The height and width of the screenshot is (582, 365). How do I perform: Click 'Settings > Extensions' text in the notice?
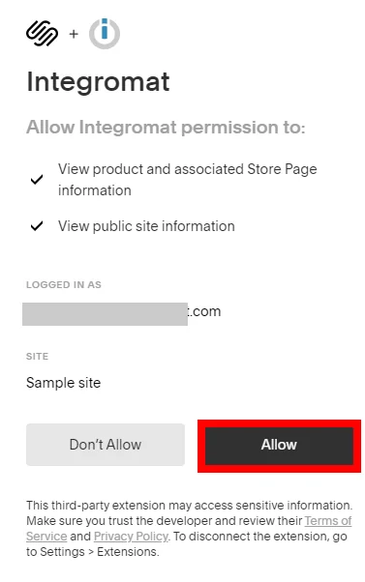[x=100, y=552]
